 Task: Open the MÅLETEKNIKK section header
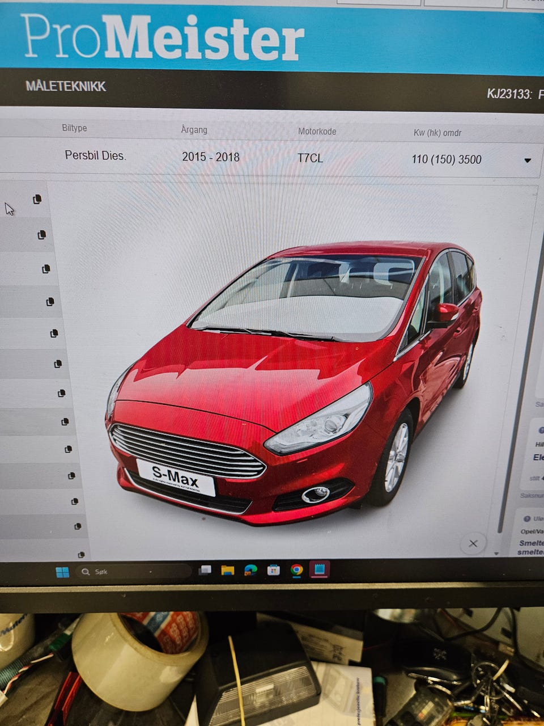tap(66, 86)
